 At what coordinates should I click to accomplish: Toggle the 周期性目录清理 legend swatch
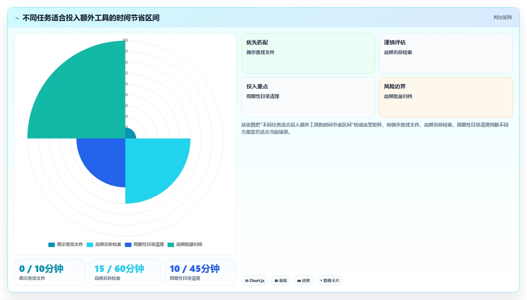coord(128,244)
